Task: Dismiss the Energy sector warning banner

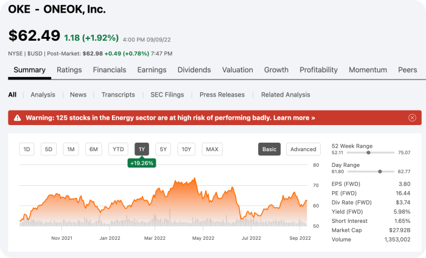Action: point(412,118)
